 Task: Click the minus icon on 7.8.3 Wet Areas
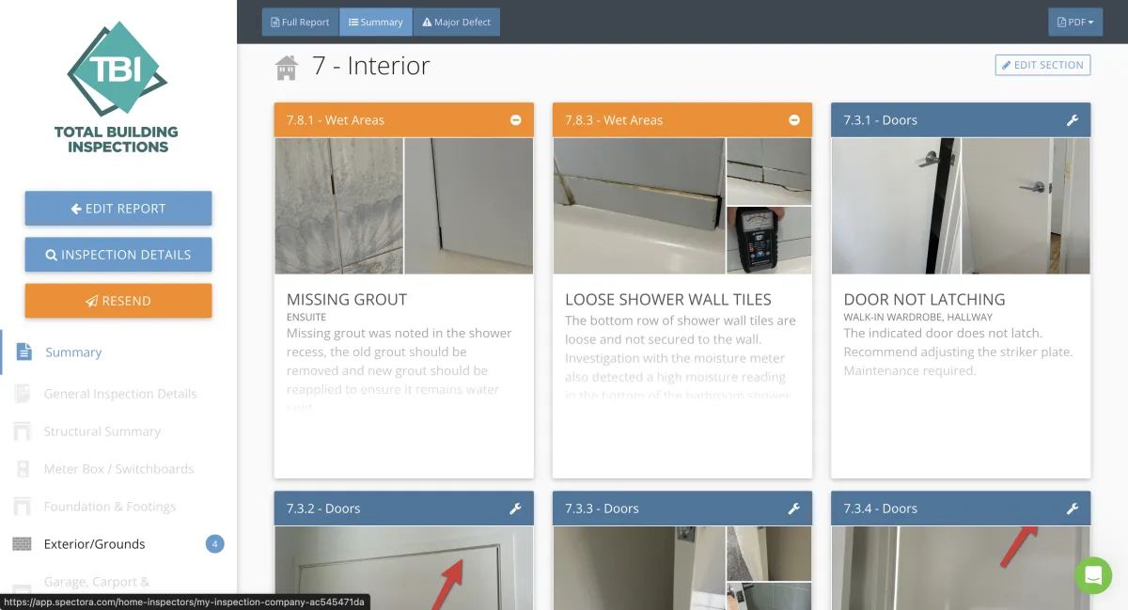(794, 120)
